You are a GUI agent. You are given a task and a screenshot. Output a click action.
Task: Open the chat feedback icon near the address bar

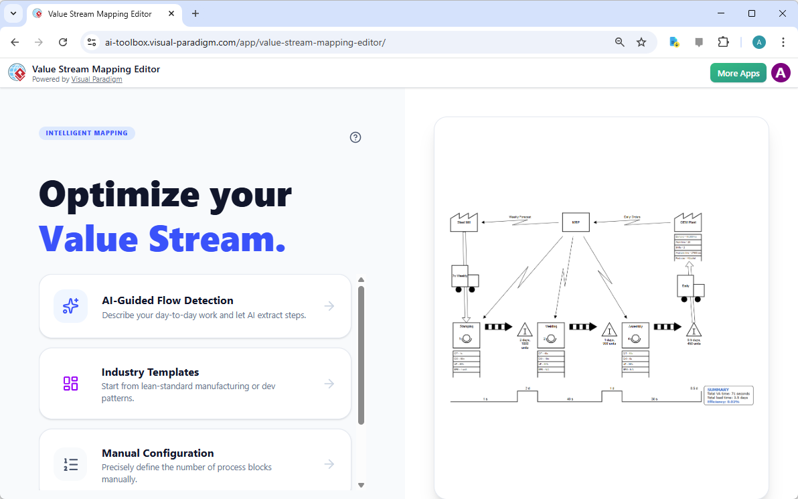coord(698,42)
